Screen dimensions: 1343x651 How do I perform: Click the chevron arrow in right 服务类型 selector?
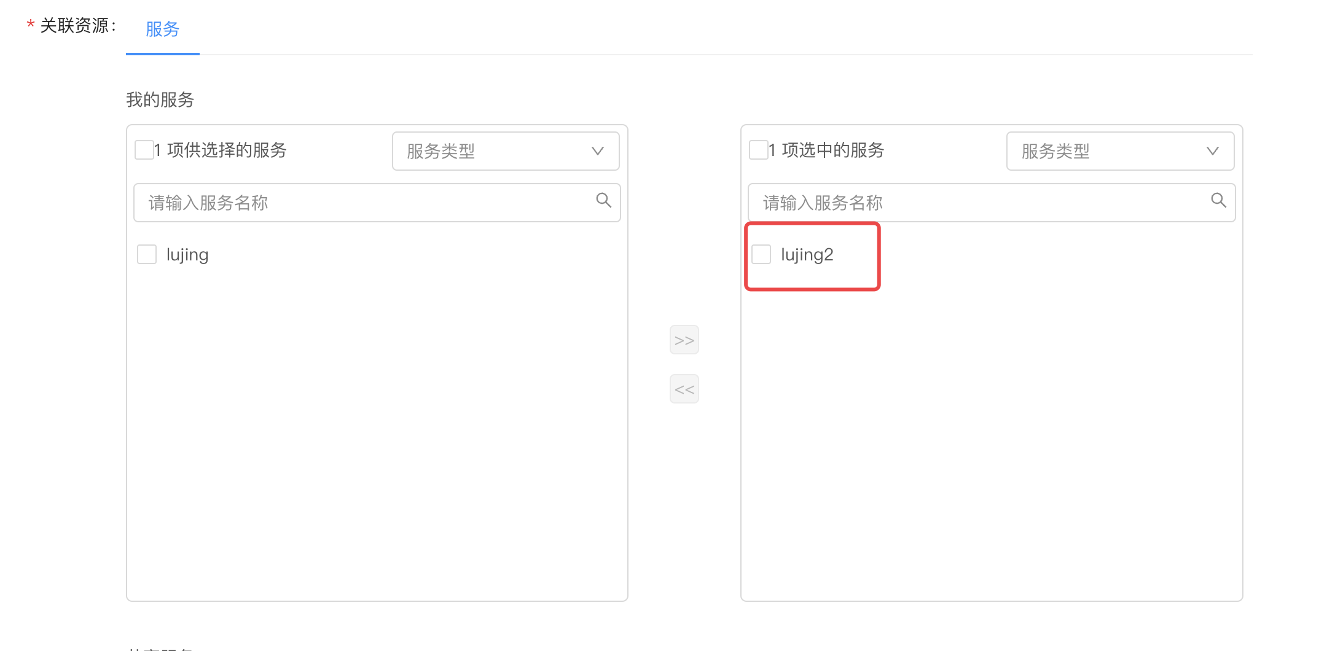[x=1212, y=151]
